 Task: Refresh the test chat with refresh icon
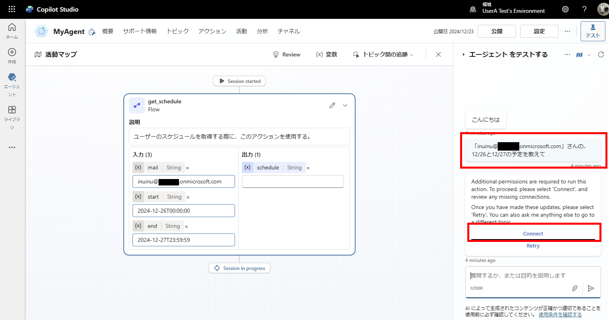click(601, 54)
